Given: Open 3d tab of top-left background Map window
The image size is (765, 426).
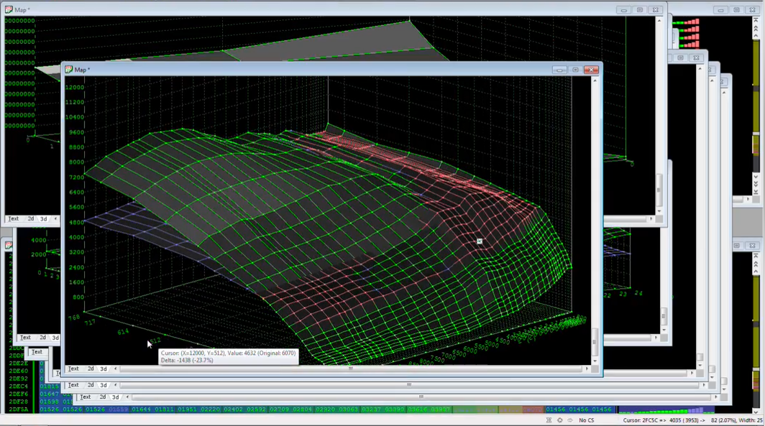Looking at the screenshot, I should [x=43, y=219].
